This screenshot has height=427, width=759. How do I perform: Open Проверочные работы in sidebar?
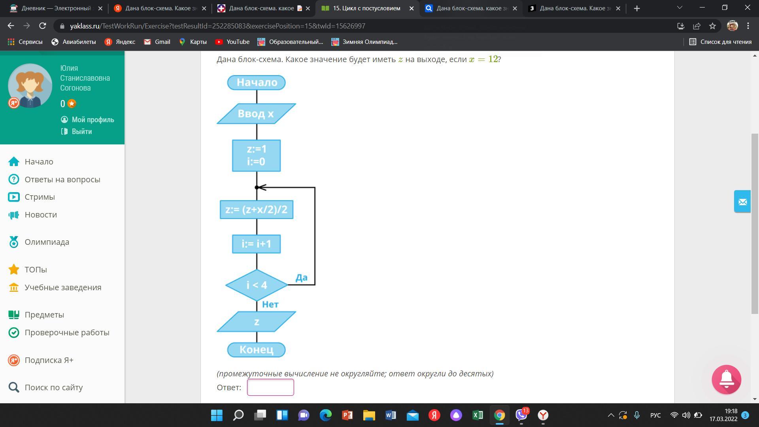(x=67, y=333)
